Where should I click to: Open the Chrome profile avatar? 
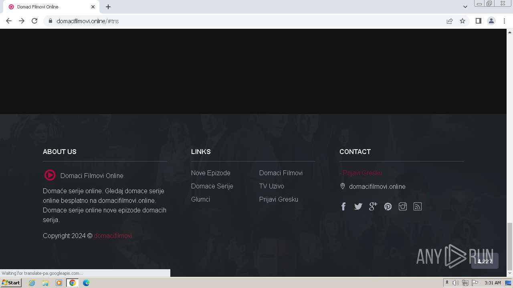pyautogui.click(x=491, y=21)
